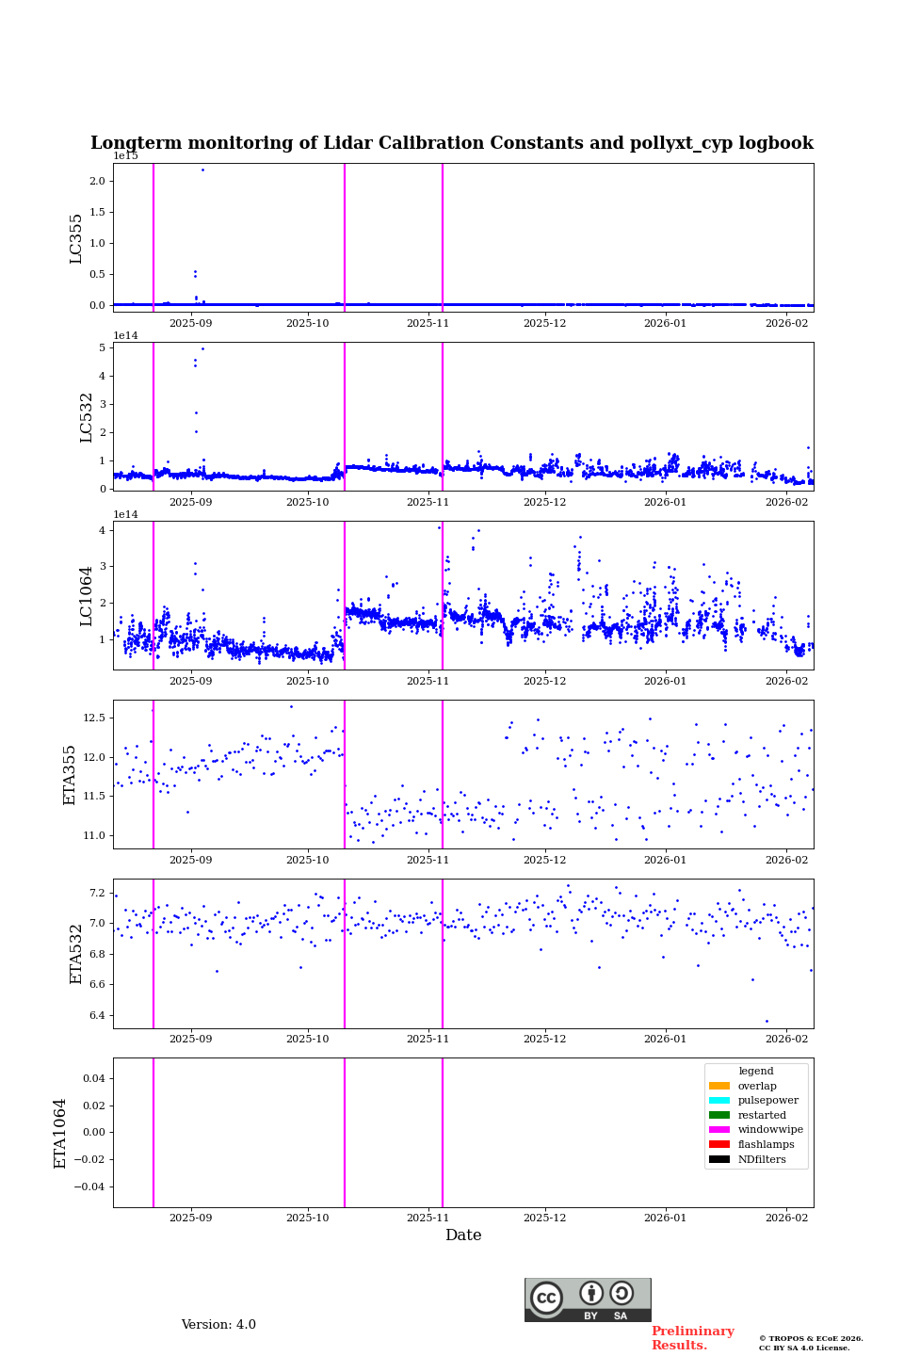
Task: Click the Creative Commons CC logo icon
Action: (x=546, y=1298)
